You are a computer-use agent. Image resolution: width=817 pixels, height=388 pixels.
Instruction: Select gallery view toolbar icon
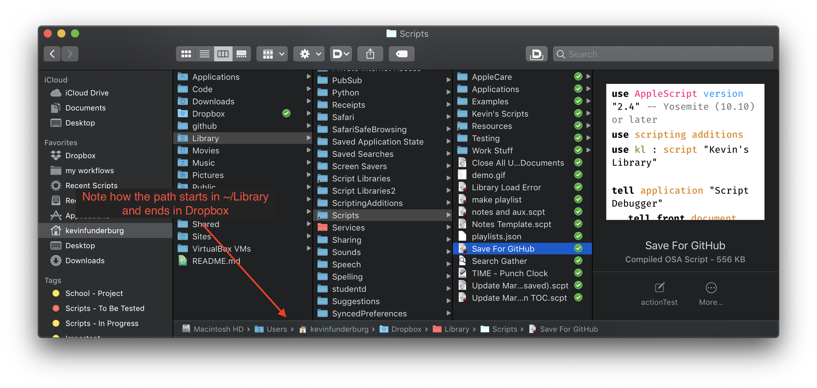coord(241,54)
